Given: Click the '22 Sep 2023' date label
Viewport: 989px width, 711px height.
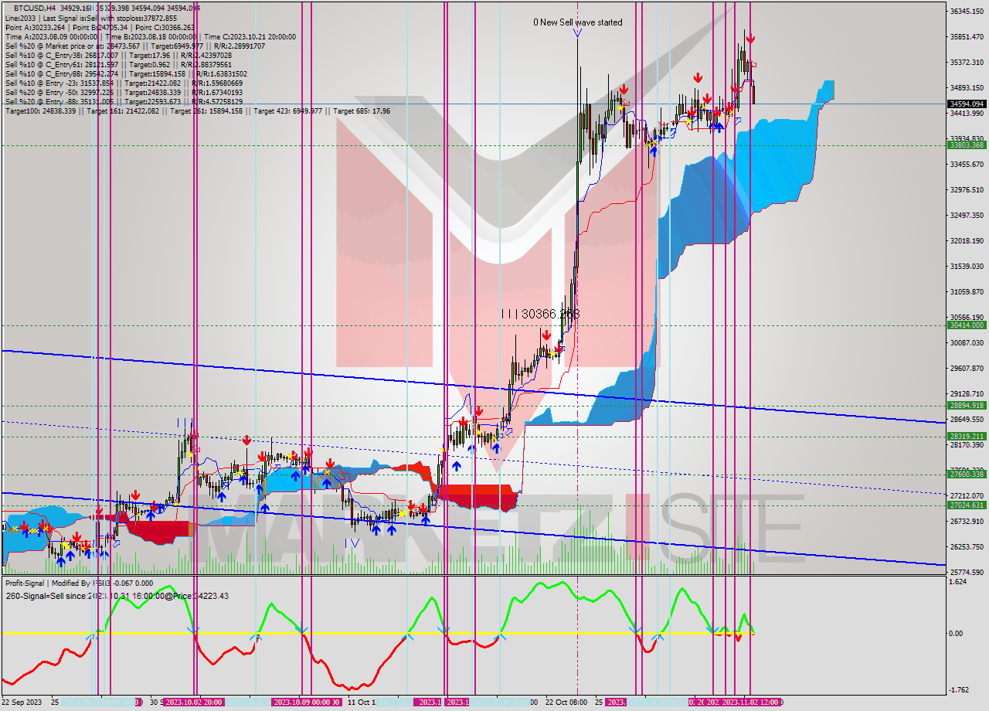Looking at the screenshot, I should [22, 702].
